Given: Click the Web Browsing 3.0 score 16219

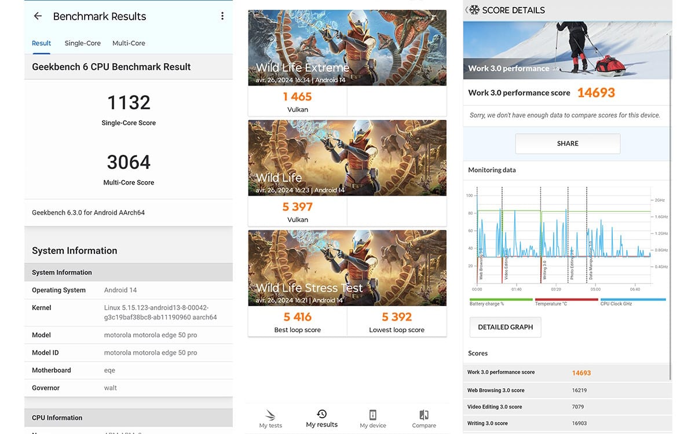Looking at the screenshot, I should pyautogui.click(x=579, y=391).
